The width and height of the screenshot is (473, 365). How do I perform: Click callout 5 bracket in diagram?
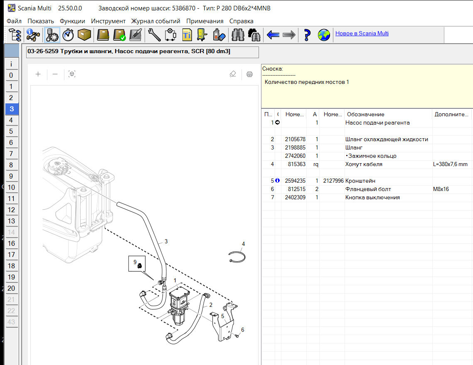[x=223, y=316]
